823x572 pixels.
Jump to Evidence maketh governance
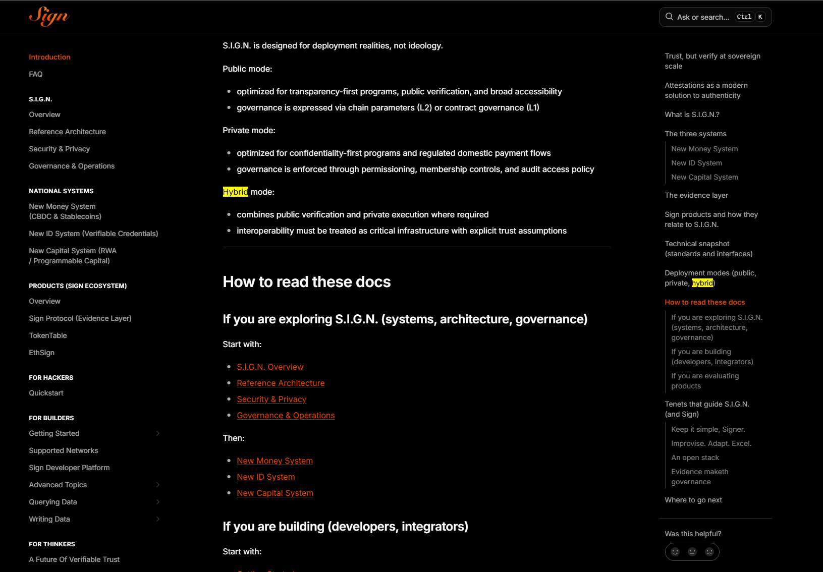[699, 477]
